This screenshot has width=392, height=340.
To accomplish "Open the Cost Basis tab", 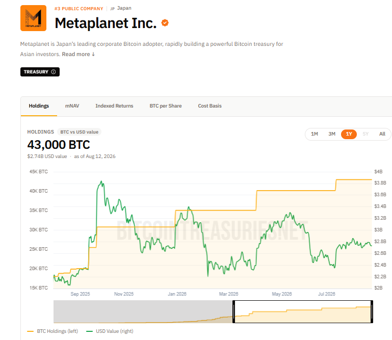I will point(210,106).
